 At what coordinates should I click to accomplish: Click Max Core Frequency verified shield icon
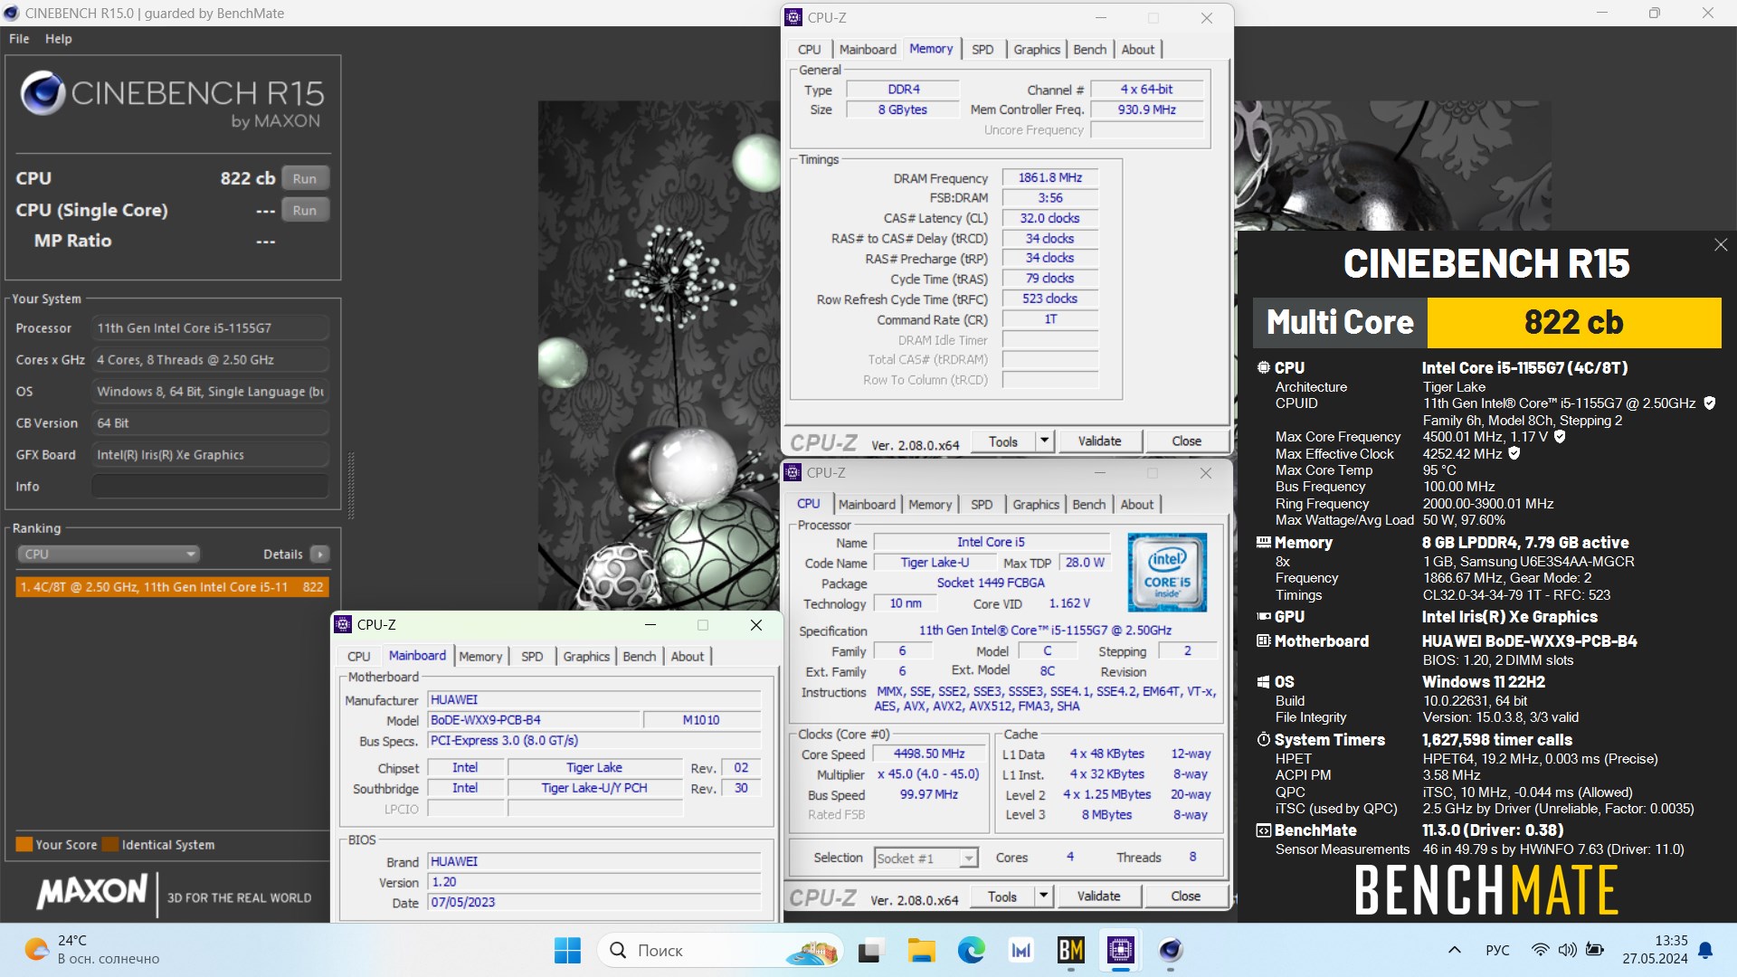[1560, 437]
